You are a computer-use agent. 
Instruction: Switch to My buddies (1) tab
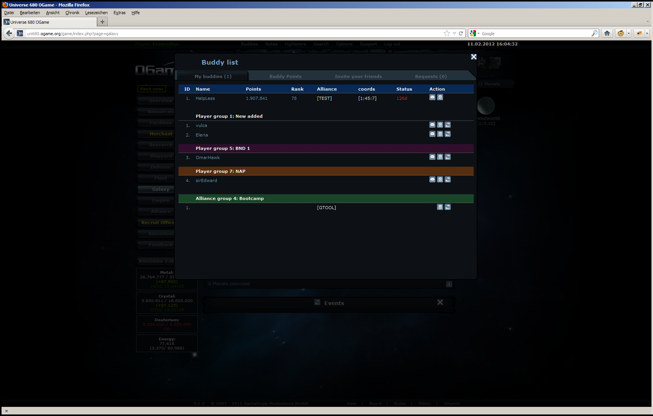pyautogui.click(x=213, y=76)
